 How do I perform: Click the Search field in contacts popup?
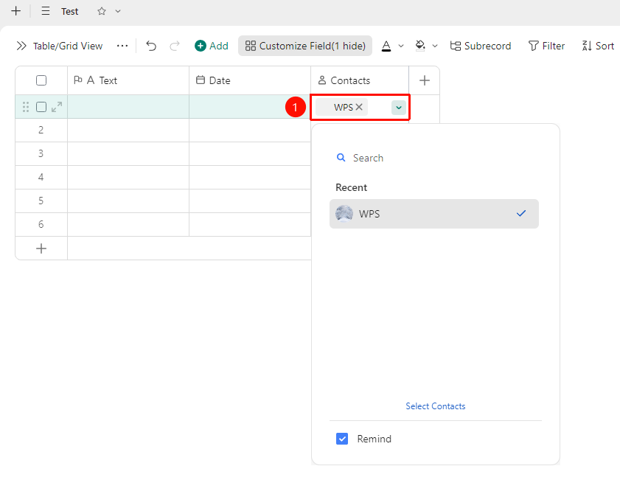435,158
